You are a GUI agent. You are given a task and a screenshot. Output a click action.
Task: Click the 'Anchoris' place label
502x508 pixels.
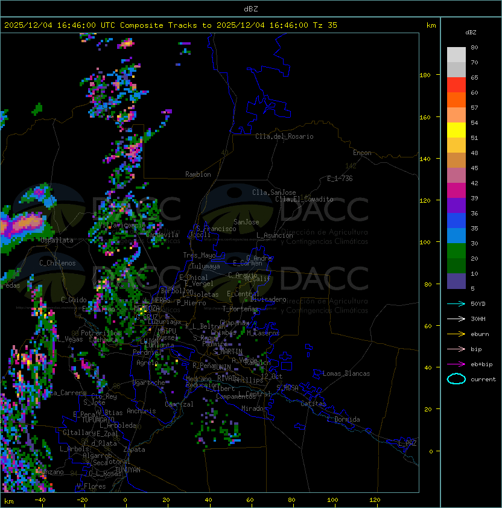pos(141,411)
